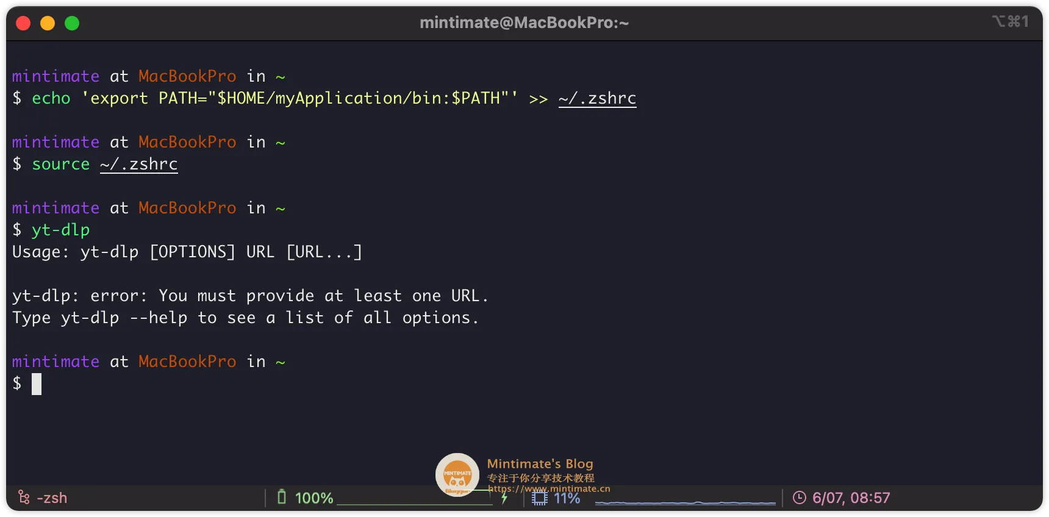Image resolution: width=1049 pixels, height=517 pixels.
Task: Click the ~/.zshrc path after source
Action: [x=139, y=164]
